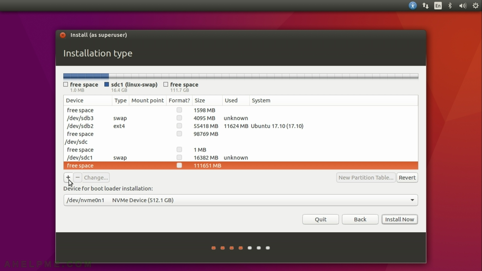Click 'Install Now' to proceed
The image size is (482, 271).
tap(399, 219)
